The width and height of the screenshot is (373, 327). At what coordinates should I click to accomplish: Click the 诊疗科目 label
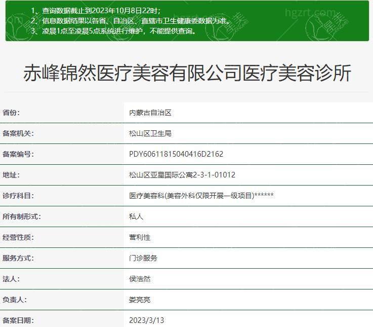[x=18, y=196]
